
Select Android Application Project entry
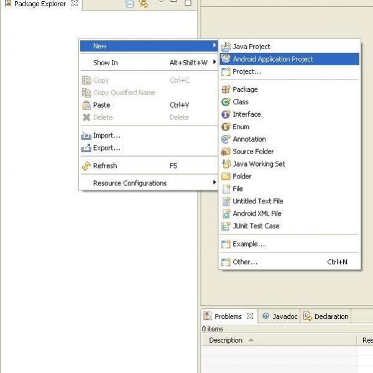point(289,59)
